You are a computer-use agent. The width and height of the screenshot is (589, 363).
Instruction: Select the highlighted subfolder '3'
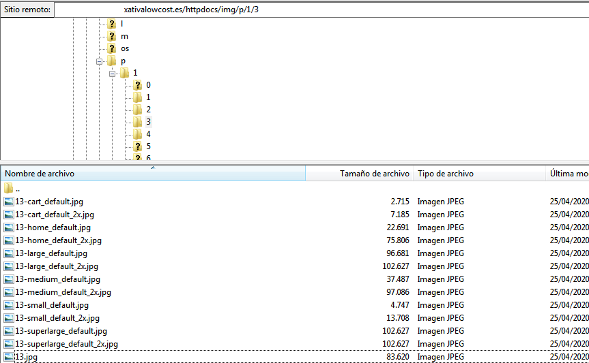pos(148,122)
